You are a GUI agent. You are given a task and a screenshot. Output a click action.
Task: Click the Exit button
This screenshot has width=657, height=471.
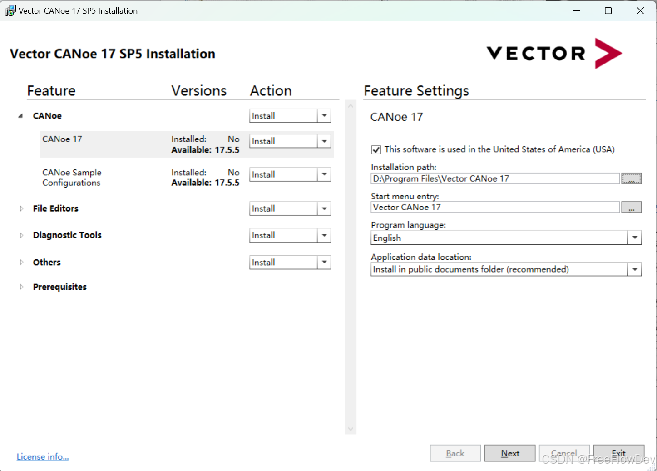click(x=619, y=453)
